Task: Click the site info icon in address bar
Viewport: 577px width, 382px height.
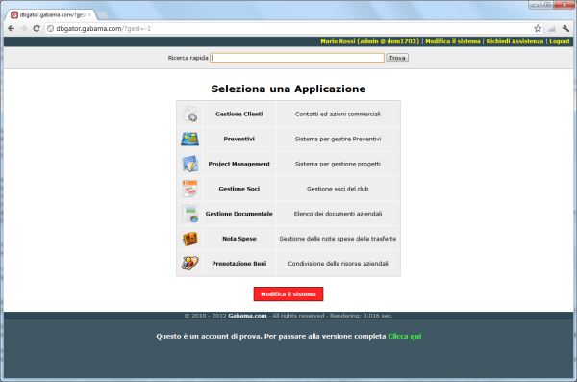Action: 50,28
